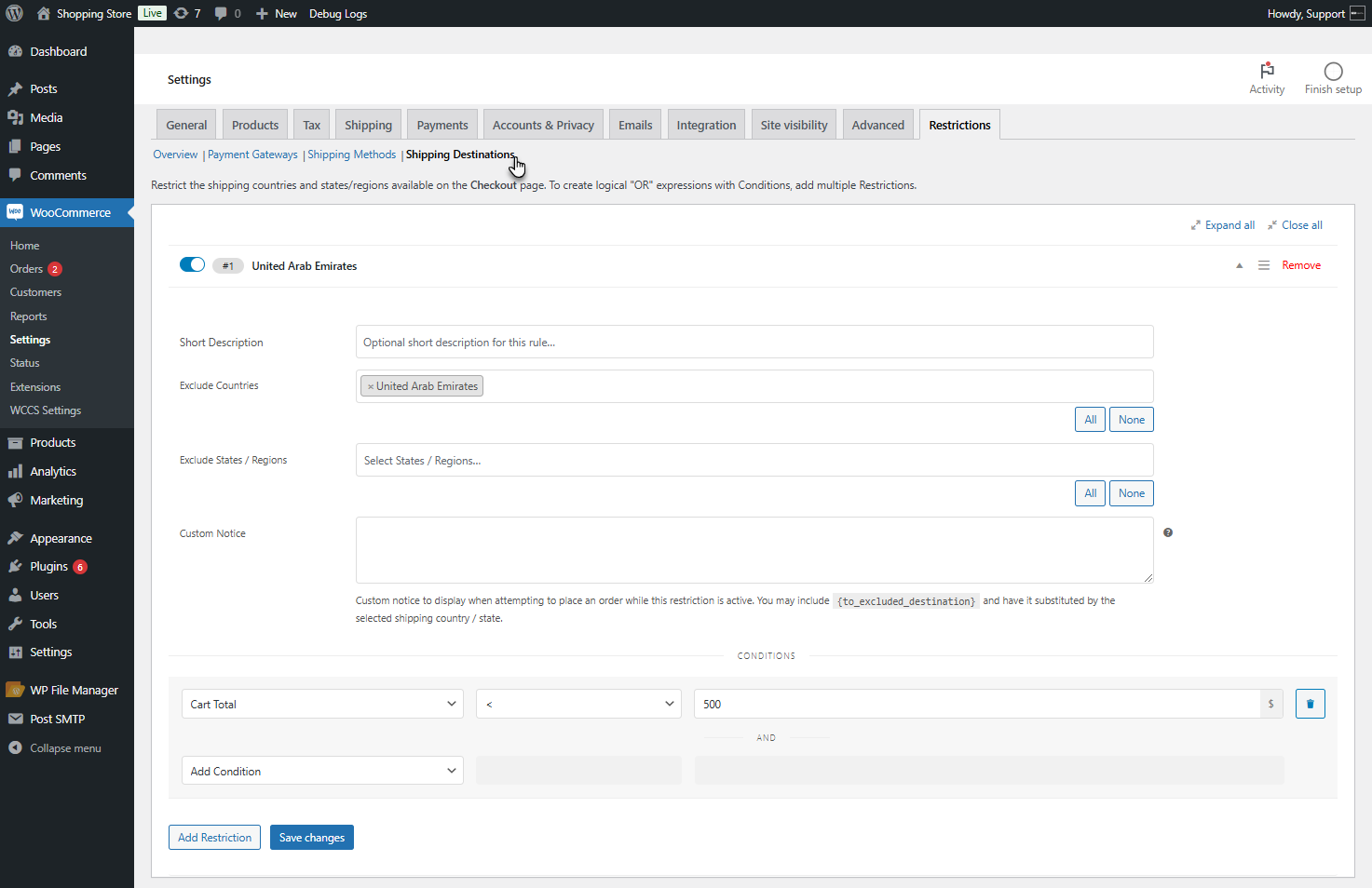The image size is (1372, 888).
Task: Select All under Exclude States / Regions
Action: (x=1090, y=493)
